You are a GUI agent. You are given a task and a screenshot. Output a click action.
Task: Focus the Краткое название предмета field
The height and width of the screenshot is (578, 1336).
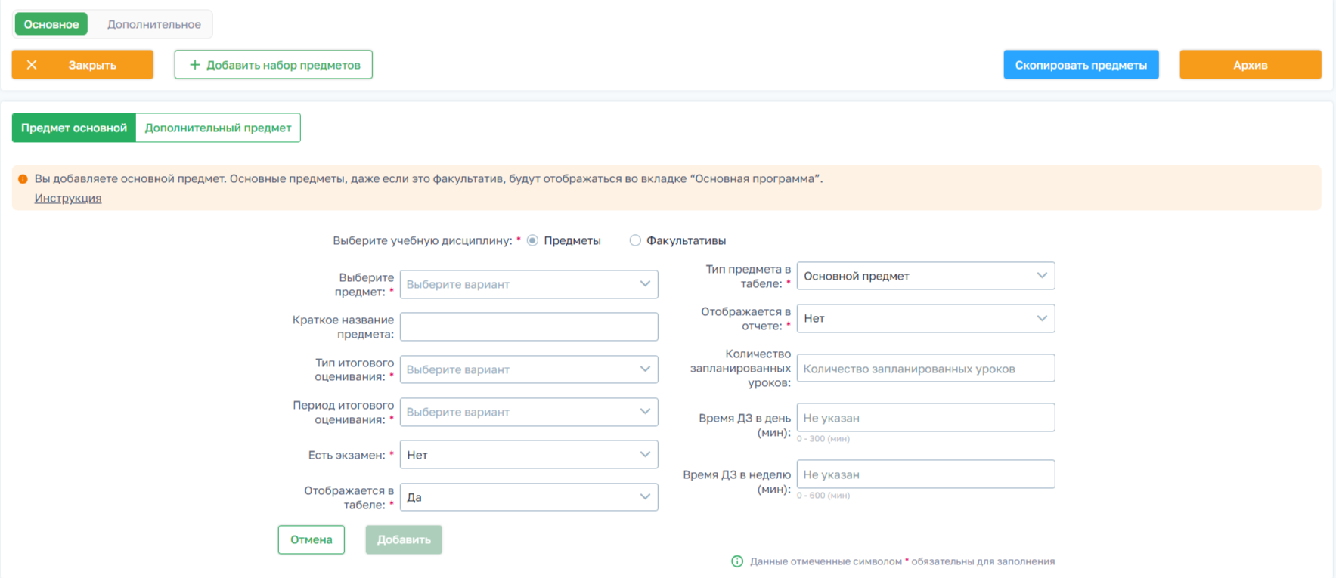(529, 326)
